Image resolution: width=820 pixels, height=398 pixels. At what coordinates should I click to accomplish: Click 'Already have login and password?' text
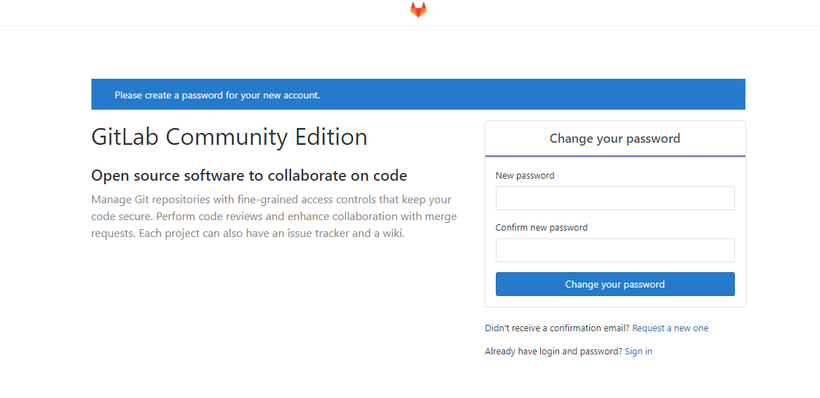coord(553,352)
